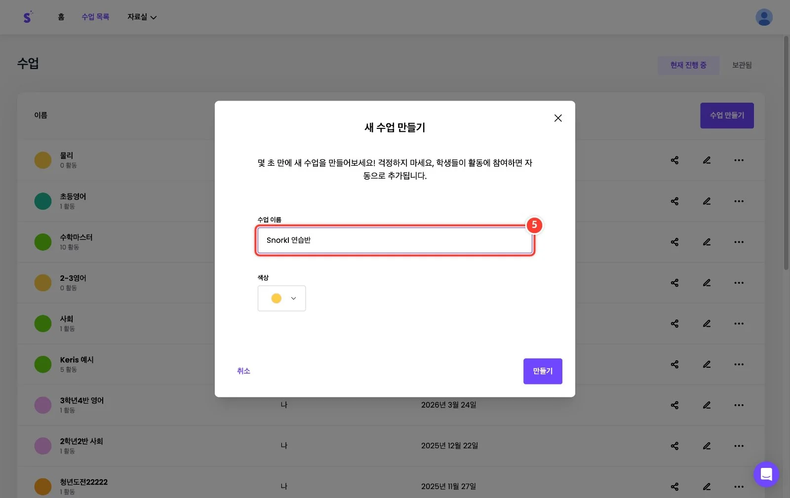
Task: Open more options for 수학마스터
Action: [739, 242]
